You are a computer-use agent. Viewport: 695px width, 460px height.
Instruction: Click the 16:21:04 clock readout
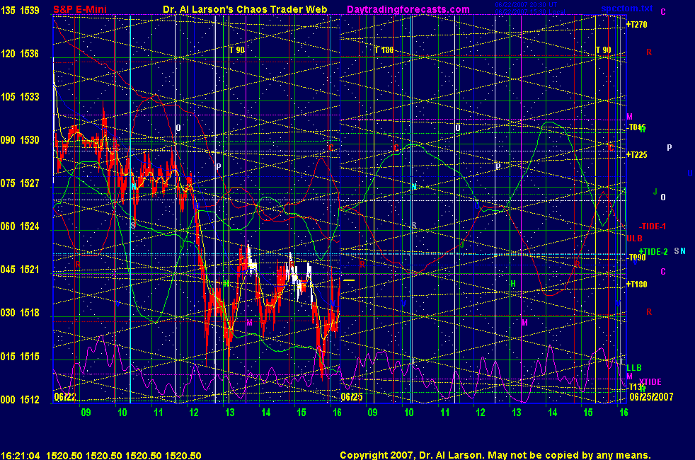click(x=21, y=455)
